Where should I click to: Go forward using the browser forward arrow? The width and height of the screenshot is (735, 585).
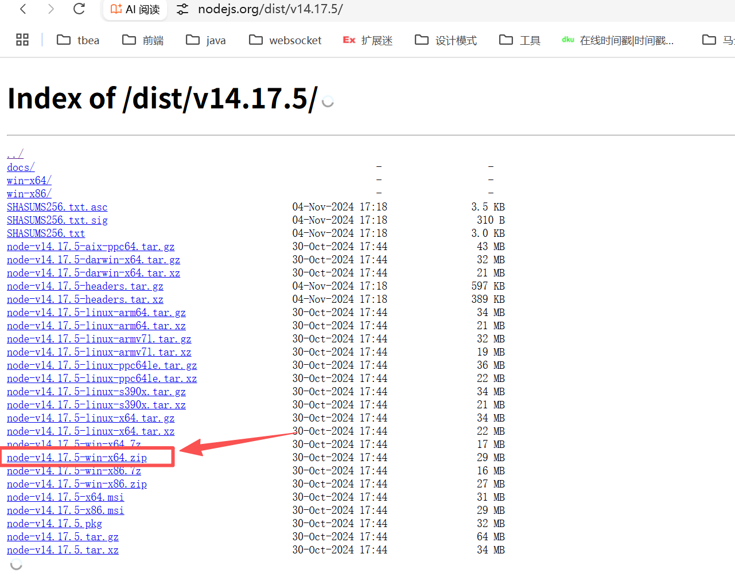point(51,9)
